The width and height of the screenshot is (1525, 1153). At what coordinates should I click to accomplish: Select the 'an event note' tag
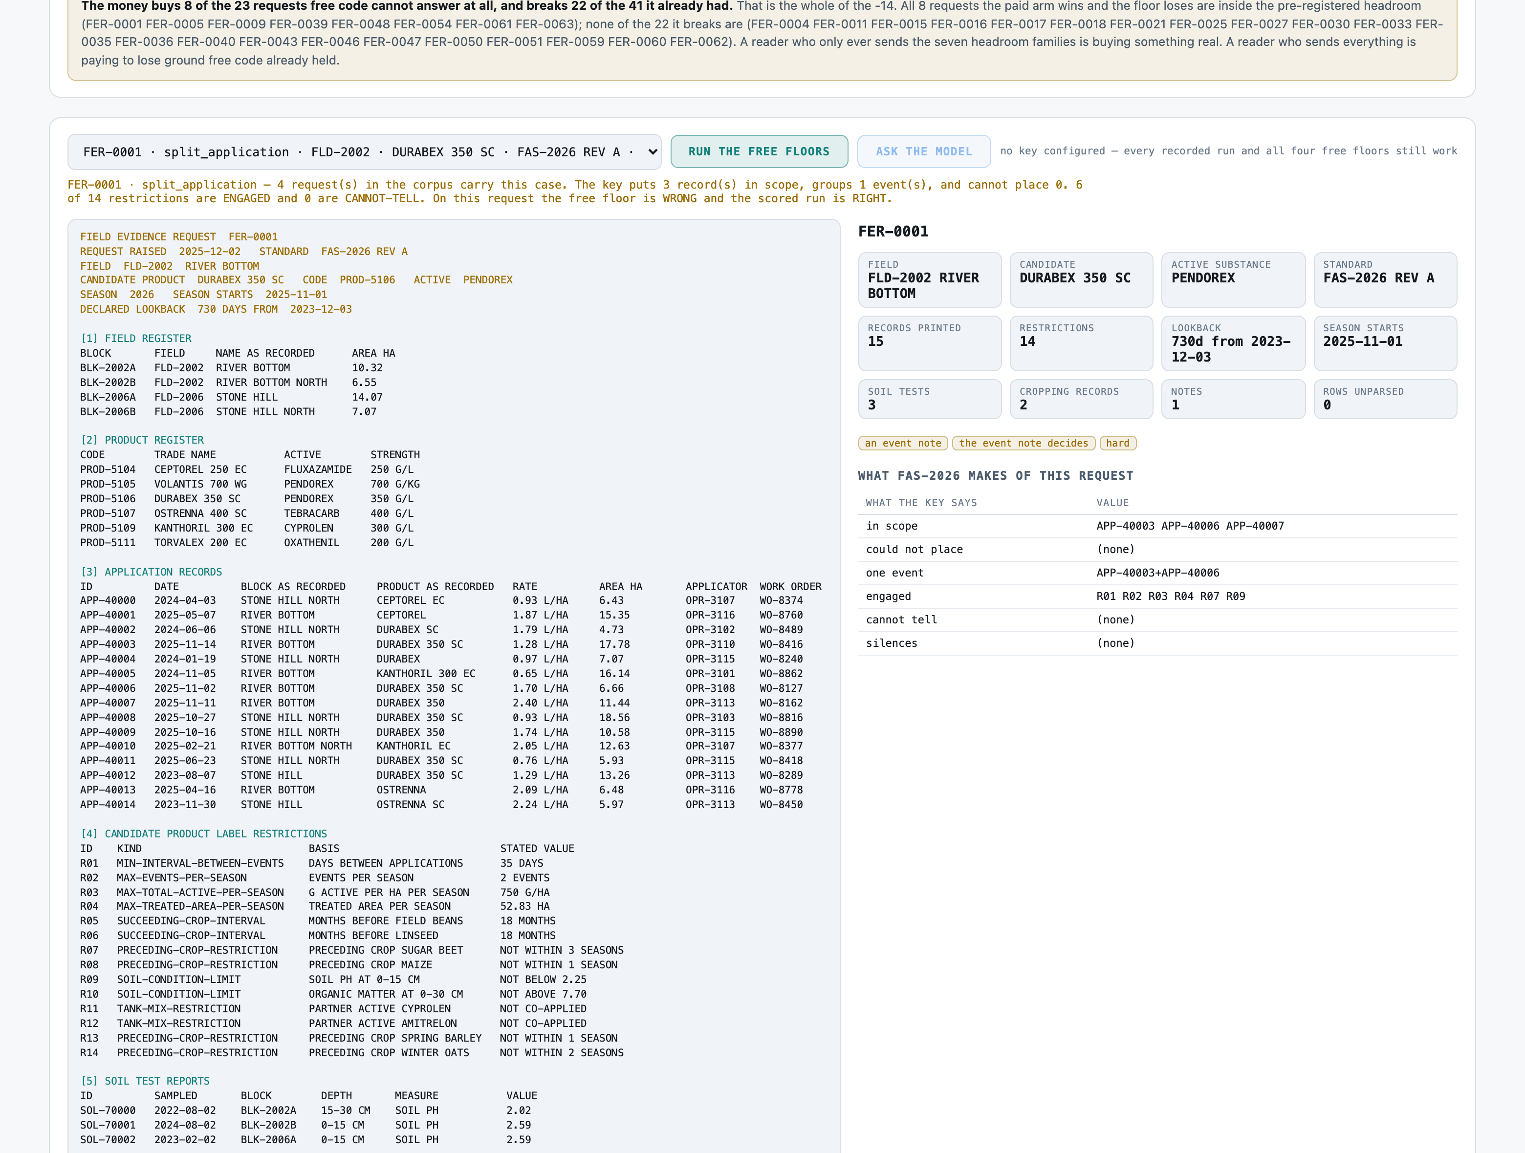coord(903,443)
